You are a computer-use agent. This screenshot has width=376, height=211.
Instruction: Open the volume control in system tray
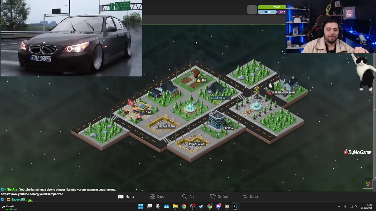pos(356,206)
